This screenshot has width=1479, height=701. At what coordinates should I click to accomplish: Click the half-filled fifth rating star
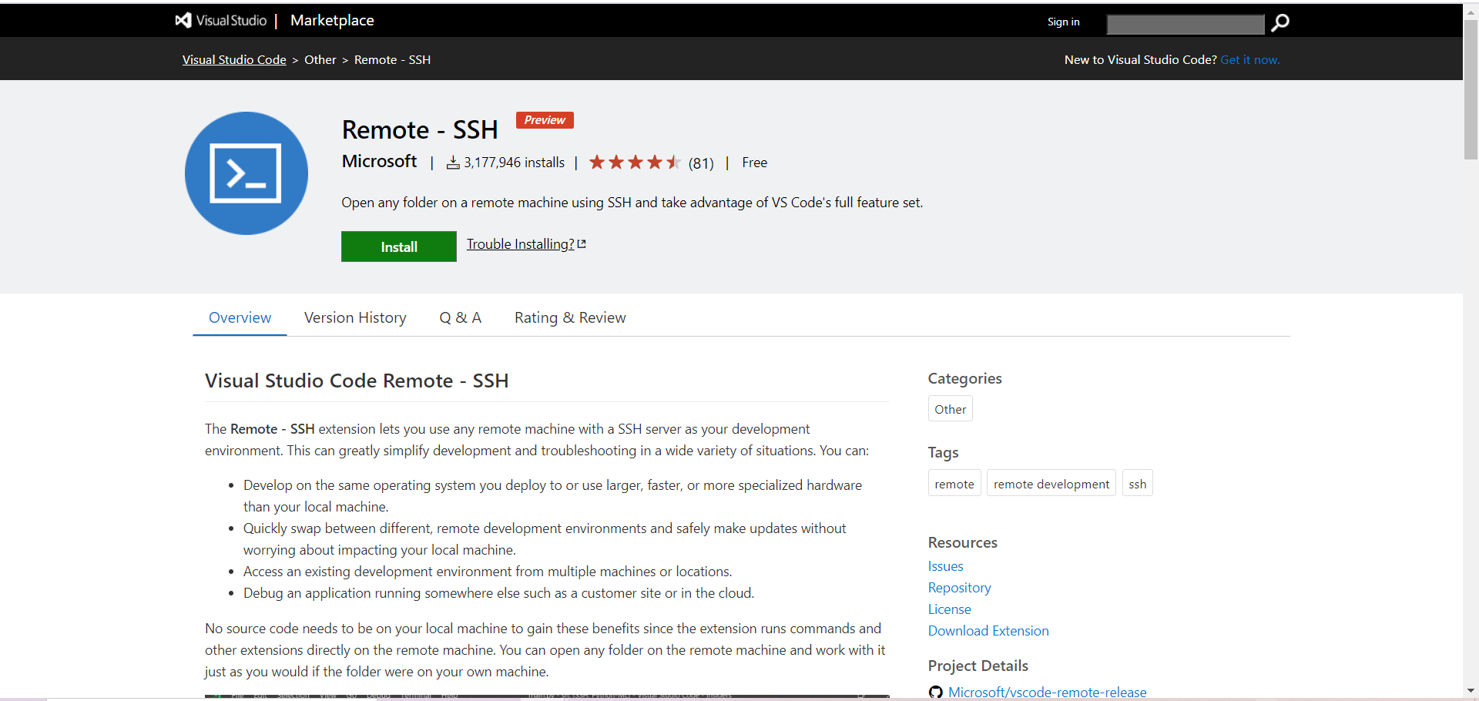pos(675,162)
